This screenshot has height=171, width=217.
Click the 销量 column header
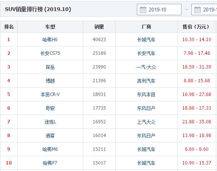[99, 27]
